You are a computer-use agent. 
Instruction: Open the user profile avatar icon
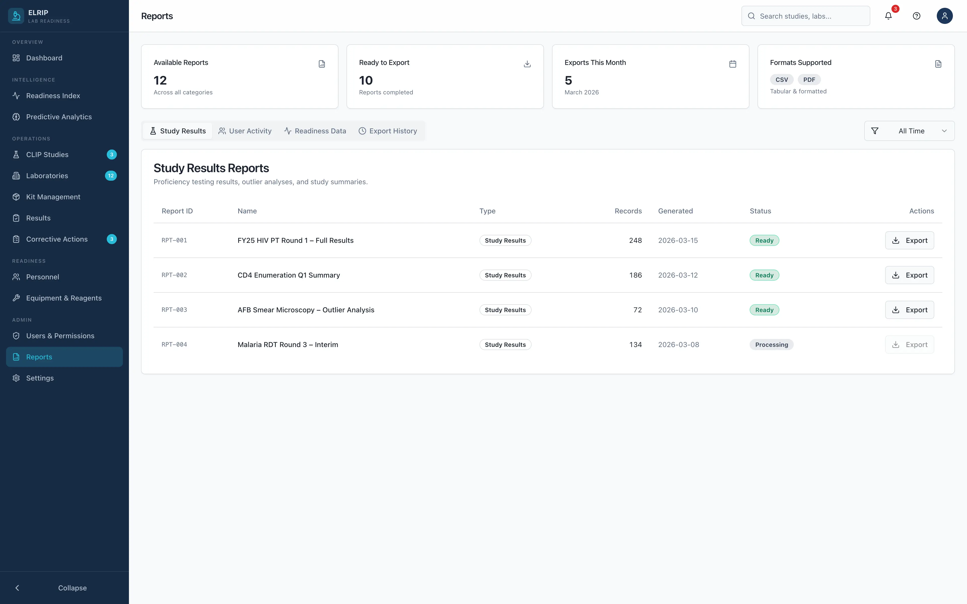click(944, 16)
